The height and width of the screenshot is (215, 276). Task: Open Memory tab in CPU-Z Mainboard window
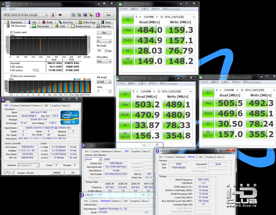[117, 201]
